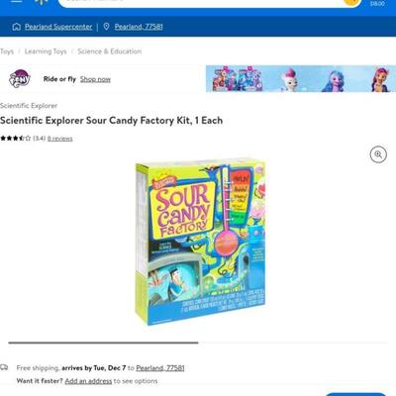Click the image carousel progress bar

click(198, 343)
